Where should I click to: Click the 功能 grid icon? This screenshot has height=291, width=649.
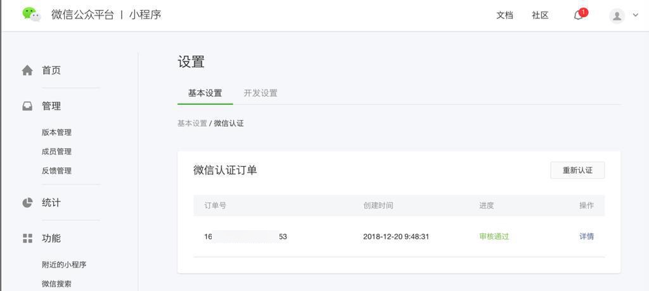(27, 238)
